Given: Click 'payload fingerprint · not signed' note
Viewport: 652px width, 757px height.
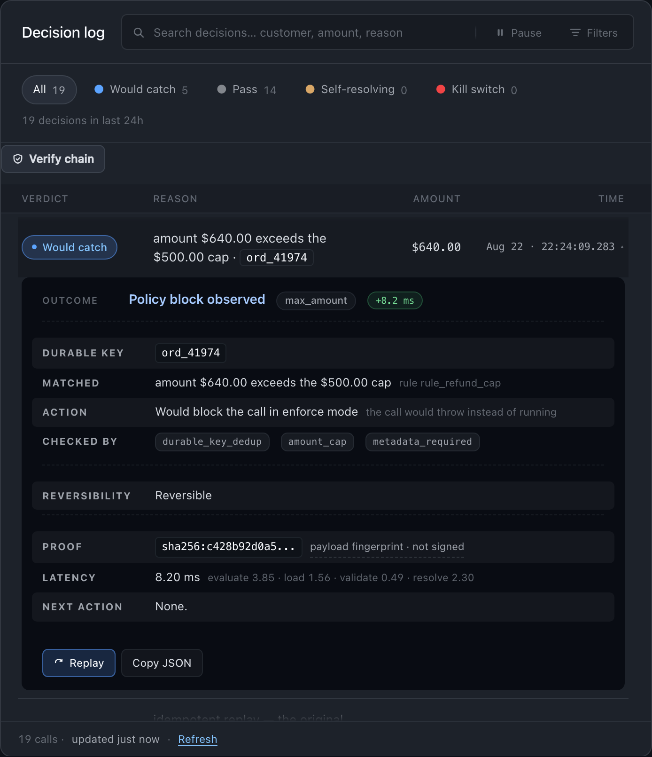Looking at the screenshot, I should pos(387,547).
